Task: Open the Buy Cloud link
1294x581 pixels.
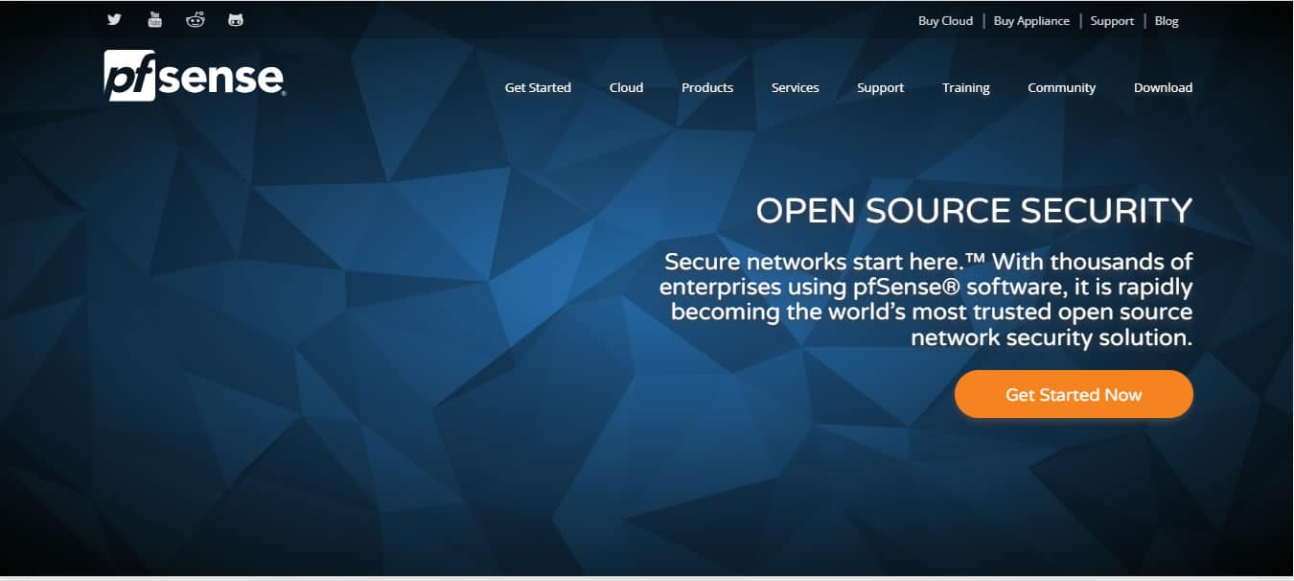Action: pos(945,20)
